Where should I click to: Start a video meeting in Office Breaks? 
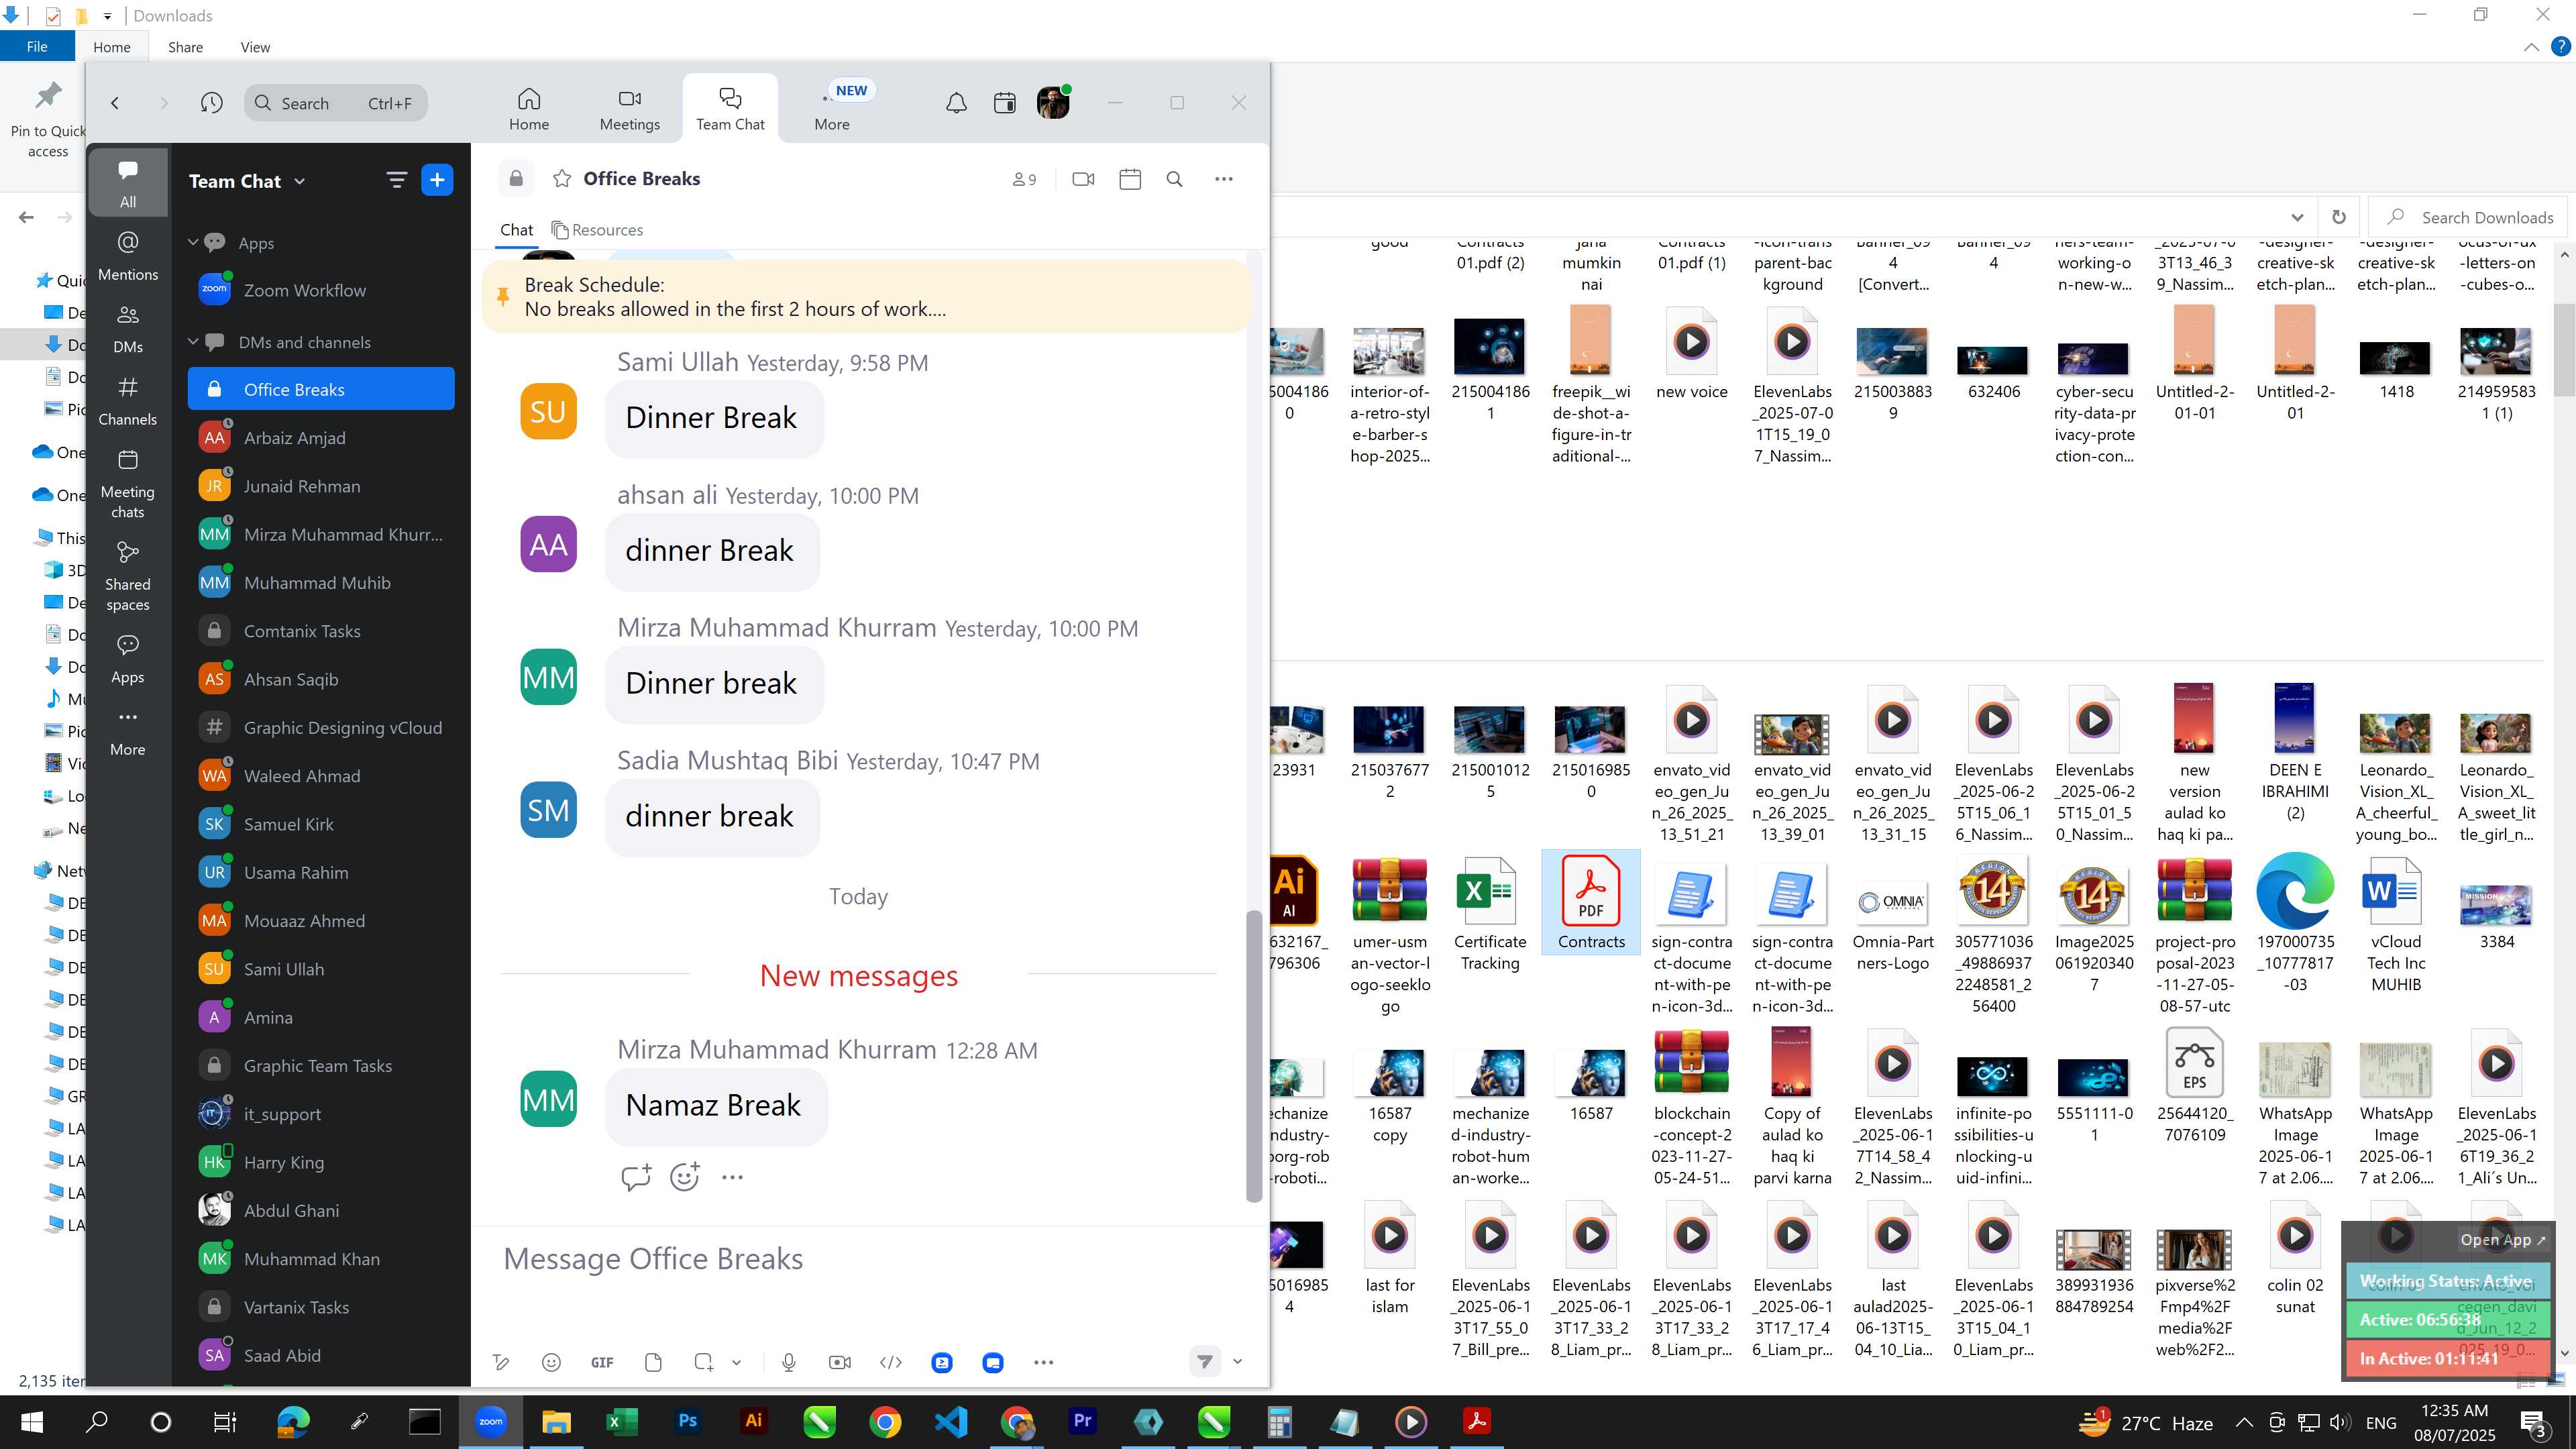(x=1083, y=179)
